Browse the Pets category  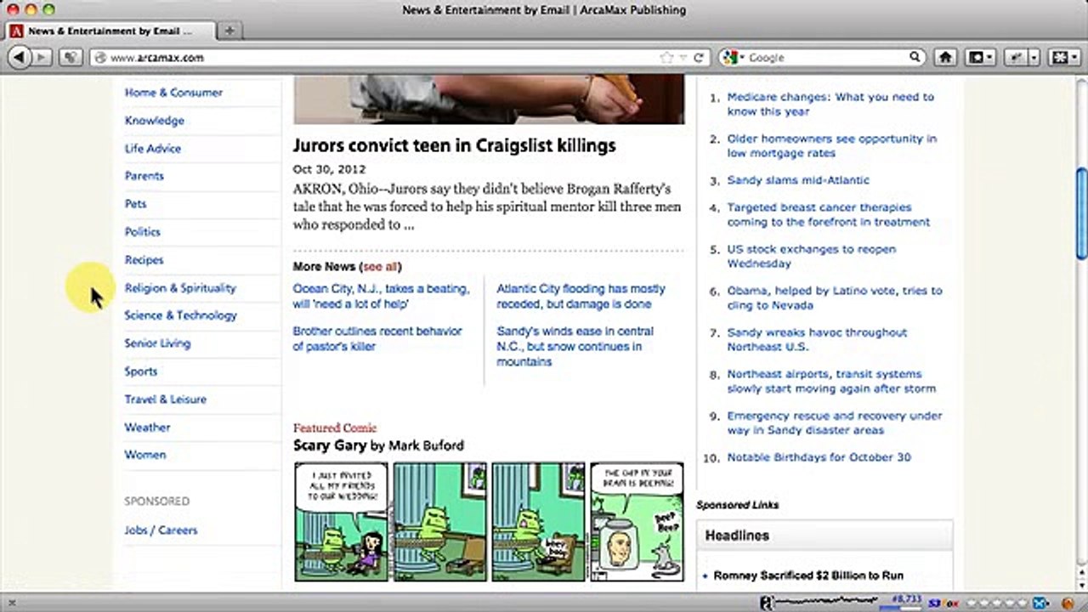click(136, 204)
